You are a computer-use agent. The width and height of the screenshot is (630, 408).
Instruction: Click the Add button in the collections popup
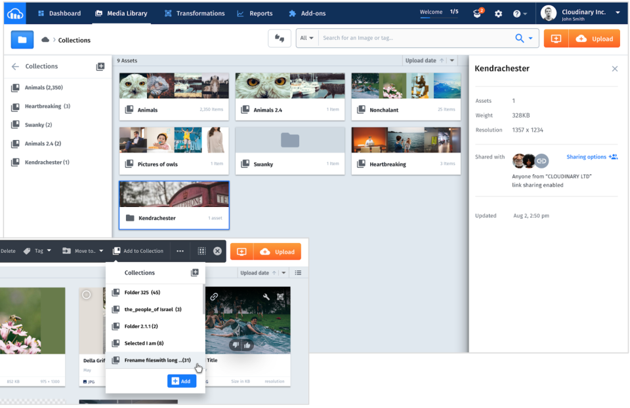(x=182, y=380)
